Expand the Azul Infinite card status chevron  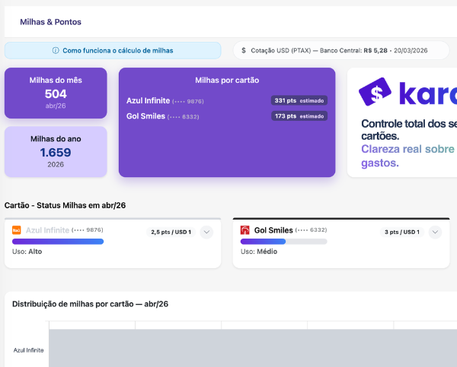click(x=206, y=233)
